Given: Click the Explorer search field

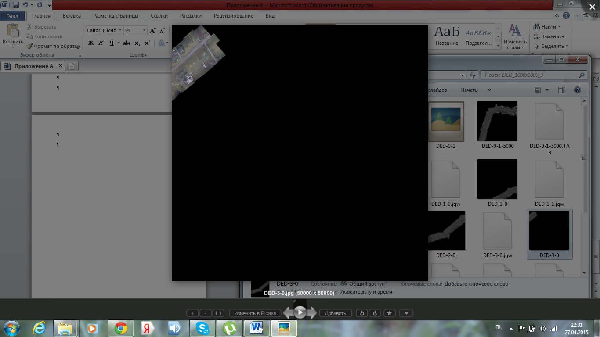Looking at the screenshot, I should (x=534, y=75).
